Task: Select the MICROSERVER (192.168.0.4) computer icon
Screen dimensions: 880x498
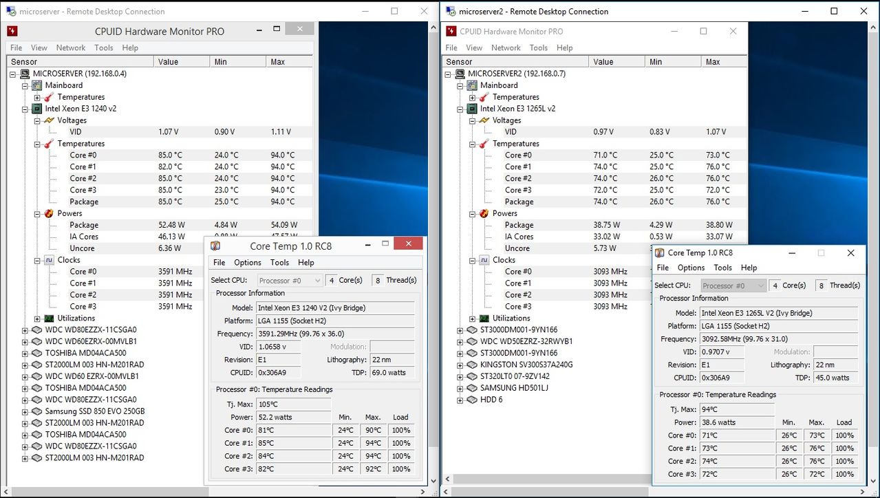Action: 25,74
